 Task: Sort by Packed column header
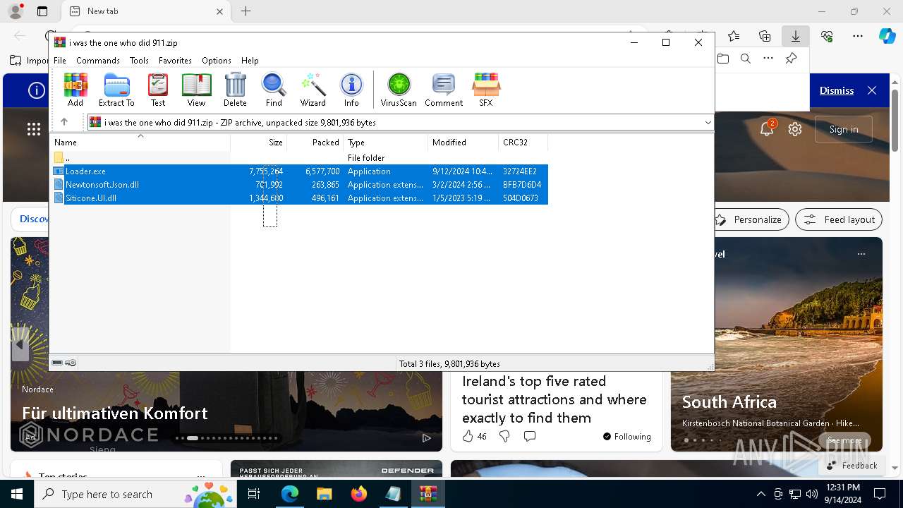(315, 143)
